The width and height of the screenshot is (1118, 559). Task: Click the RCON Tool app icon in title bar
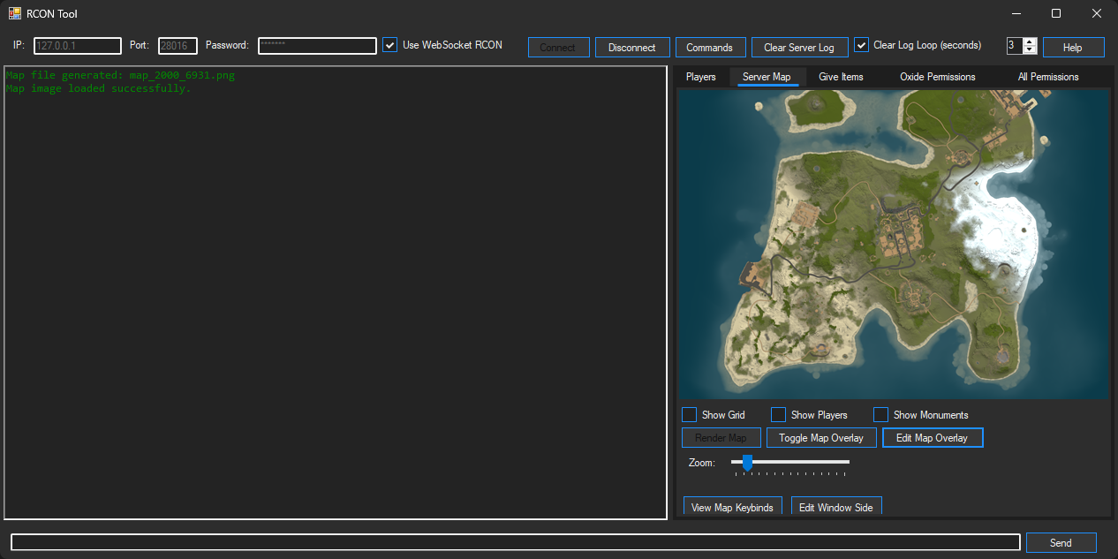14,13
